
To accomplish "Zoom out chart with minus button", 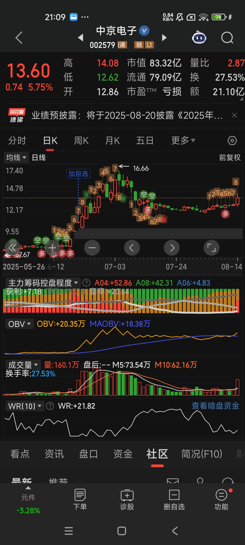I will (92, 248).
